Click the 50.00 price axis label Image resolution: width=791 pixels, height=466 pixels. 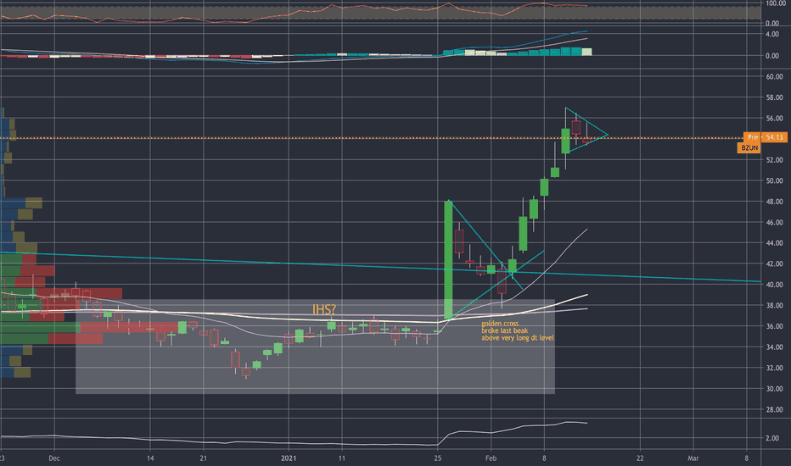click(774, 180)
